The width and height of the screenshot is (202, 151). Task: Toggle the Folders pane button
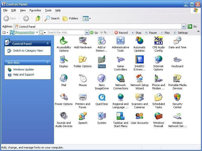point(70,18)
